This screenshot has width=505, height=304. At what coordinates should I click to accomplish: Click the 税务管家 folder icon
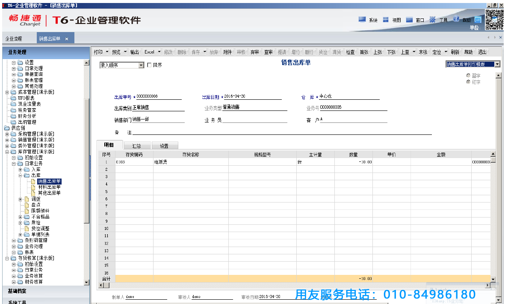(x=13, y=110)
